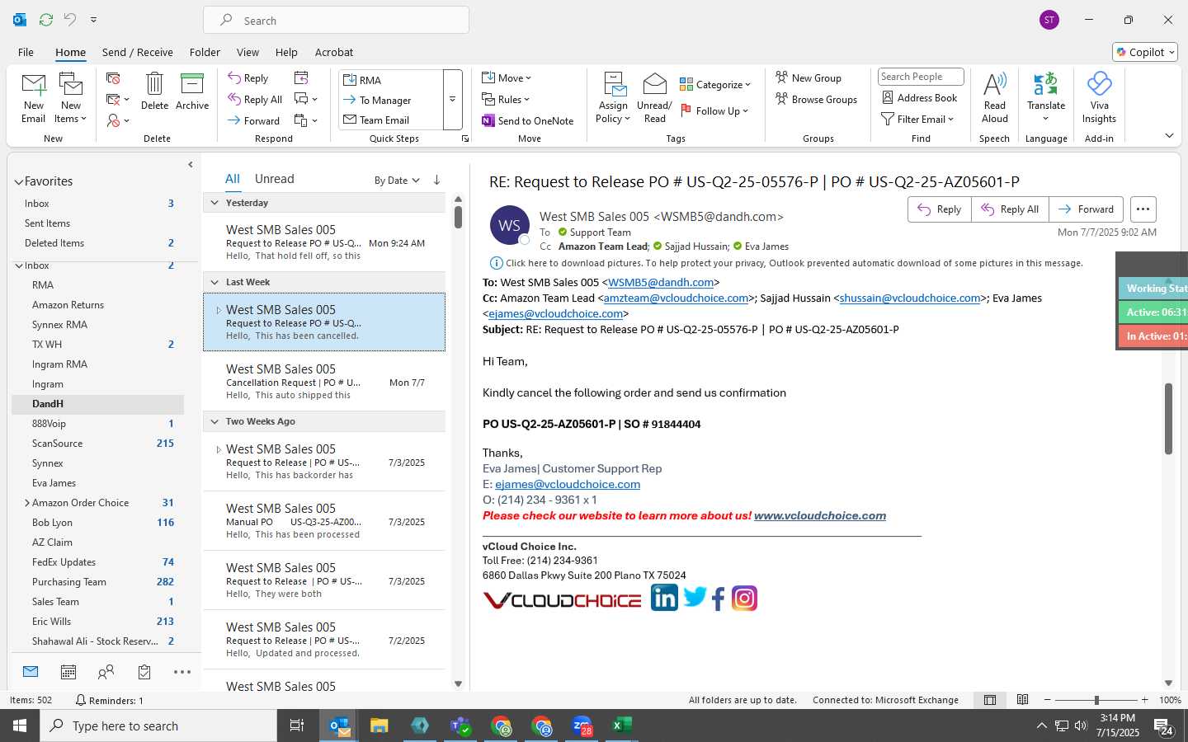Screen dimensions: 1188x742
Task: Run the Team Email quick step
Action: (x=391, y=120)
